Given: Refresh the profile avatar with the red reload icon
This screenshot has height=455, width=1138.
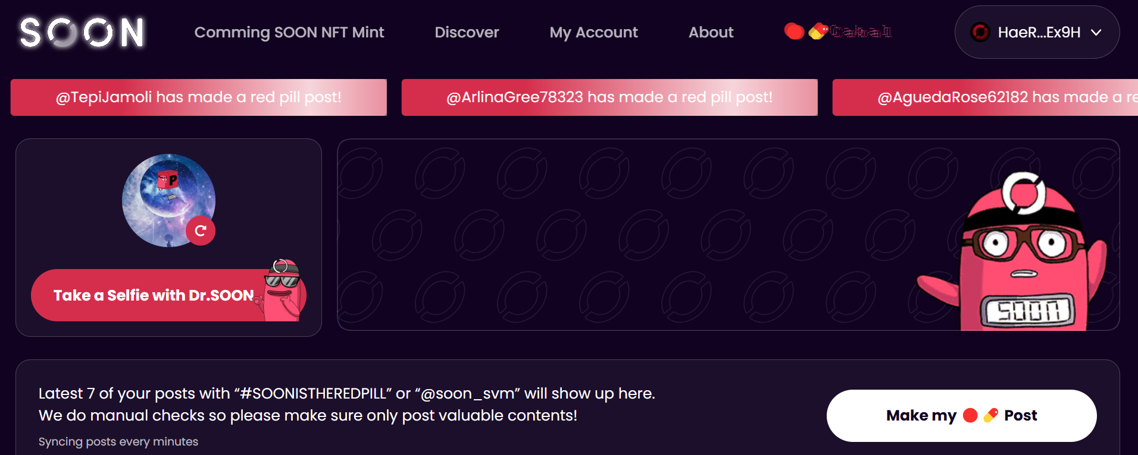Looking at the screenshot, I should pyautogui.click(x=201, y=230).
